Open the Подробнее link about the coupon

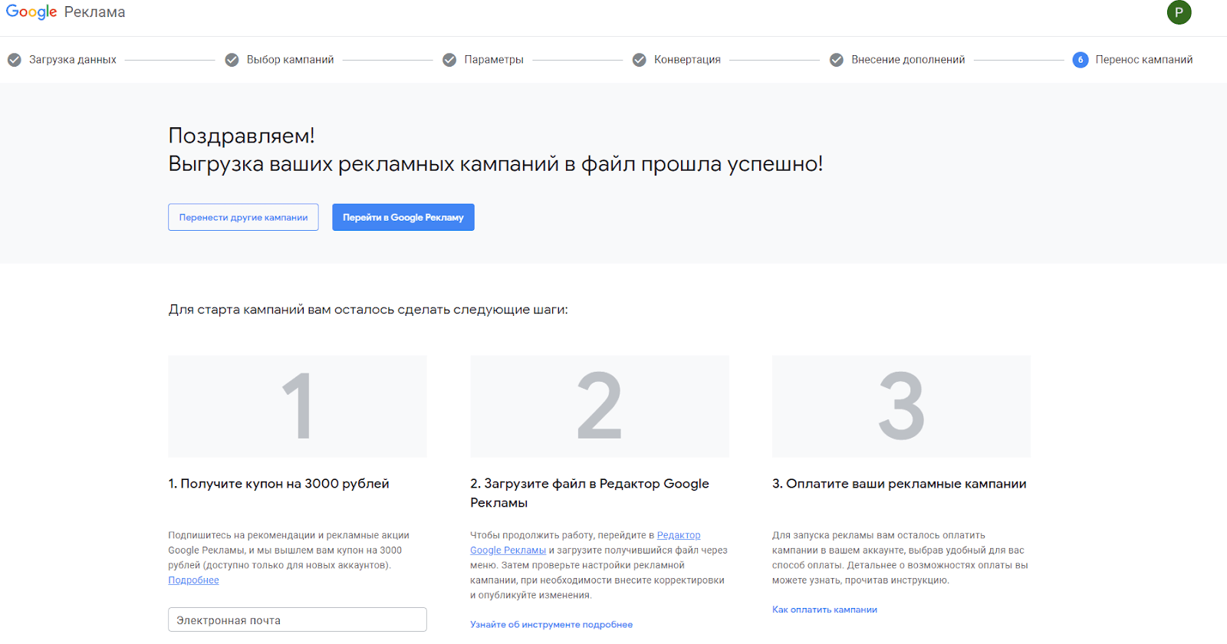pos(193,580)
